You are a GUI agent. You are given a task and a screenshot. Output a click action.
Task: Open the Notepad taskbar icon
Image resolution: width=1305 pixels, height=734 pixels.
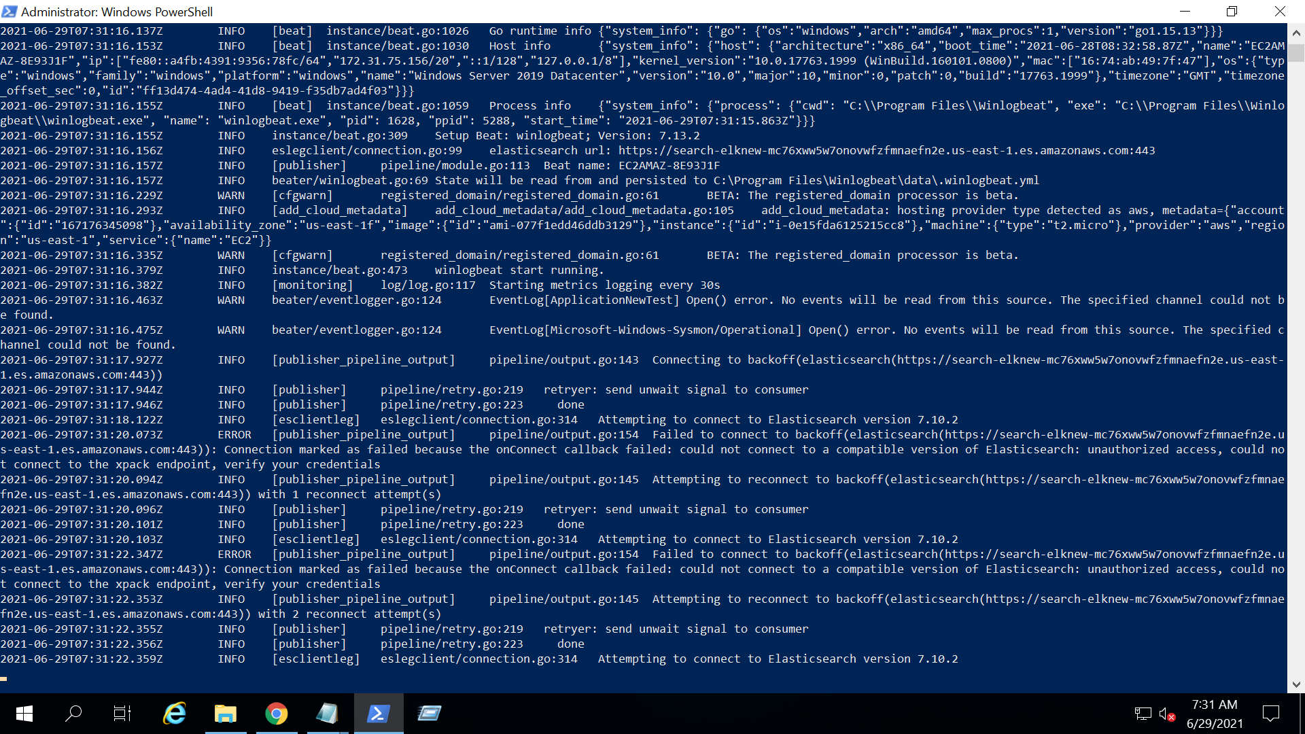click(327, 714)
